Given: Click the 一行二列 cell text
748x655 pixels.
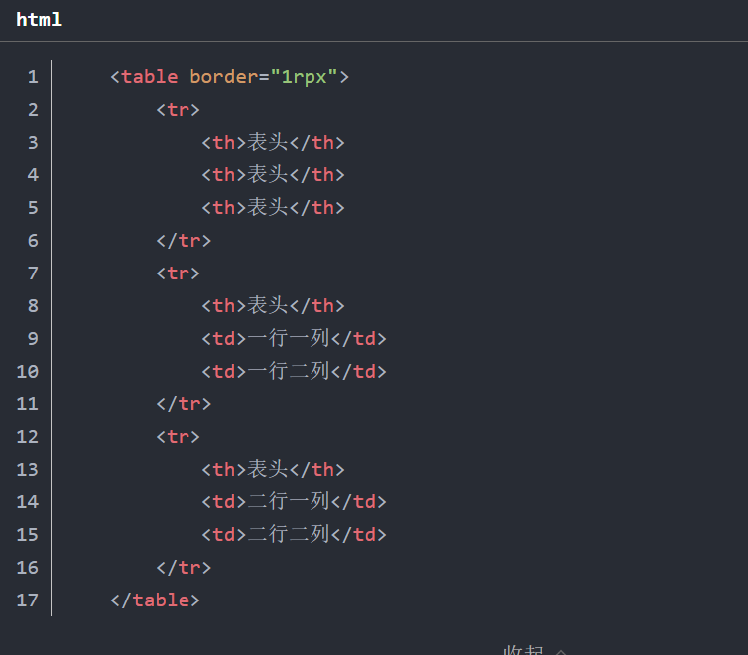Looking at the screenshot, I should point(288,371).
